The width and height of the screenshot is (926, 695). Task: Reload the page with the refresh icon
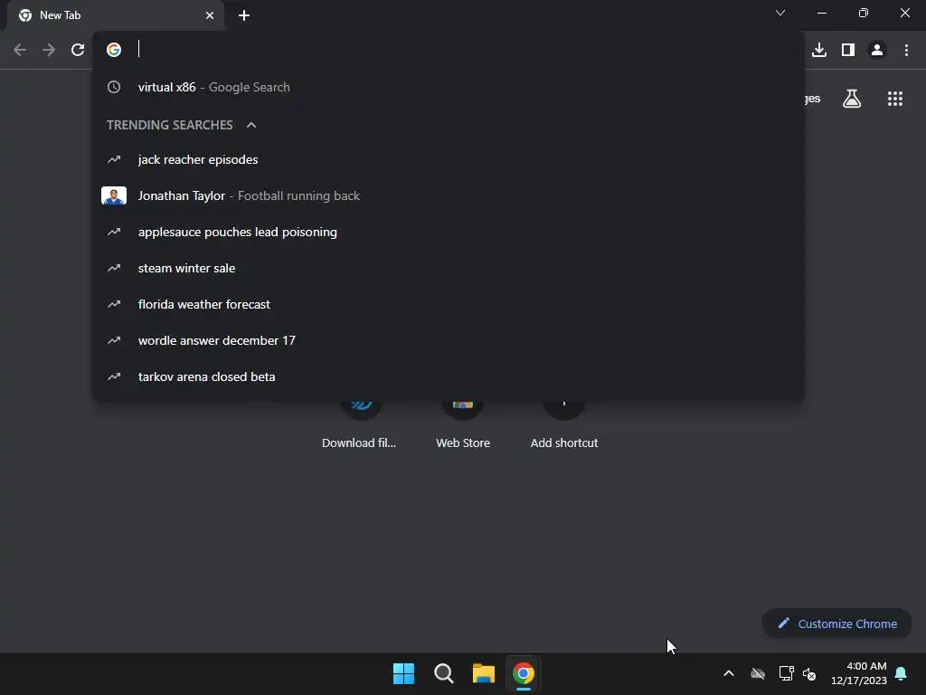click(x=78, y=51)
